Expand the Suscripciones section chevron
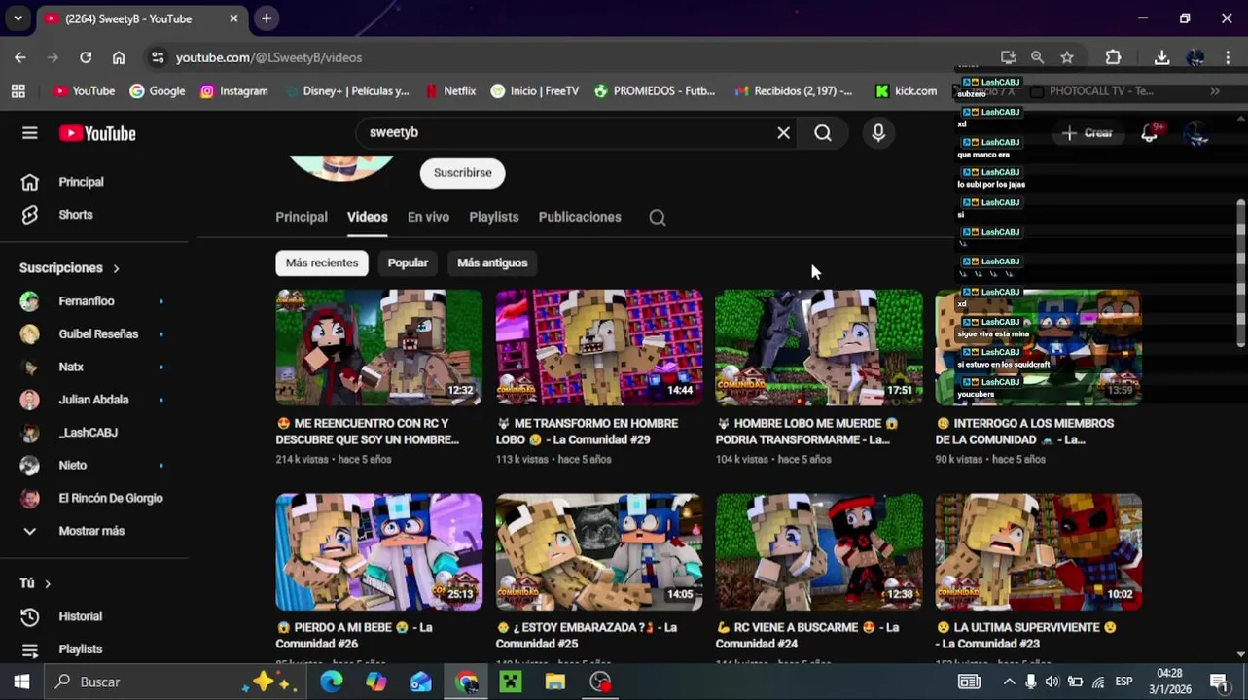Viewport: 1248px width, 700px height. 116,268
